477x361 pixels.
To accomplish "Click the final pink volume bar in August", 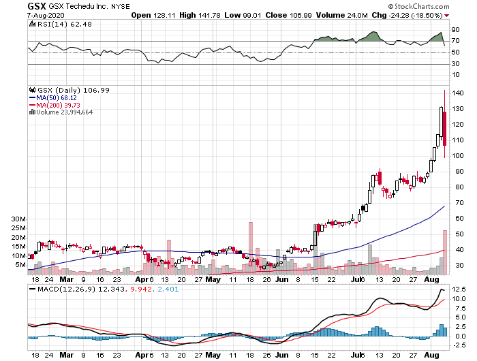I will coord(445,253).
